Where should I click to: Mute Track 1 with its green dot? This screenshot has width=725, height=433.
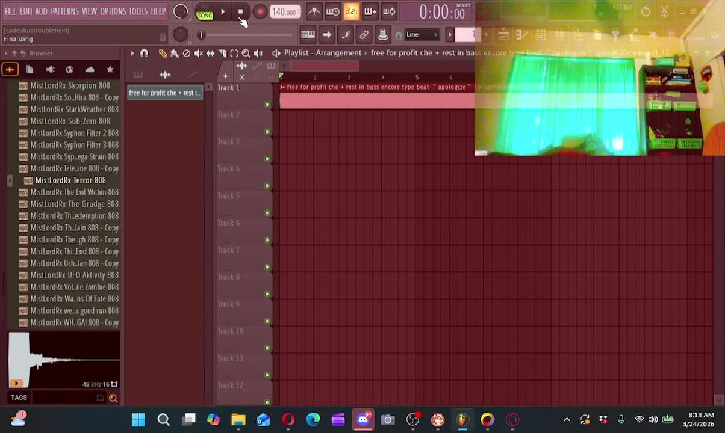tap(267, 105)
